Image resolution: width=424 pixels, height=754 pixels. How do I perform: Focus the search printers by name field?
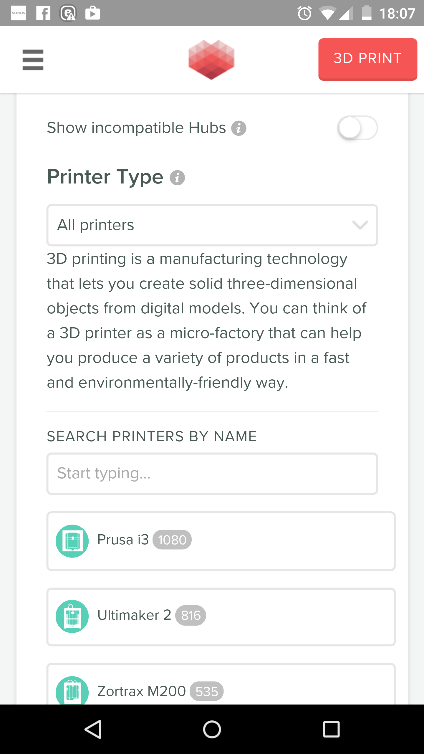point(212,474)
